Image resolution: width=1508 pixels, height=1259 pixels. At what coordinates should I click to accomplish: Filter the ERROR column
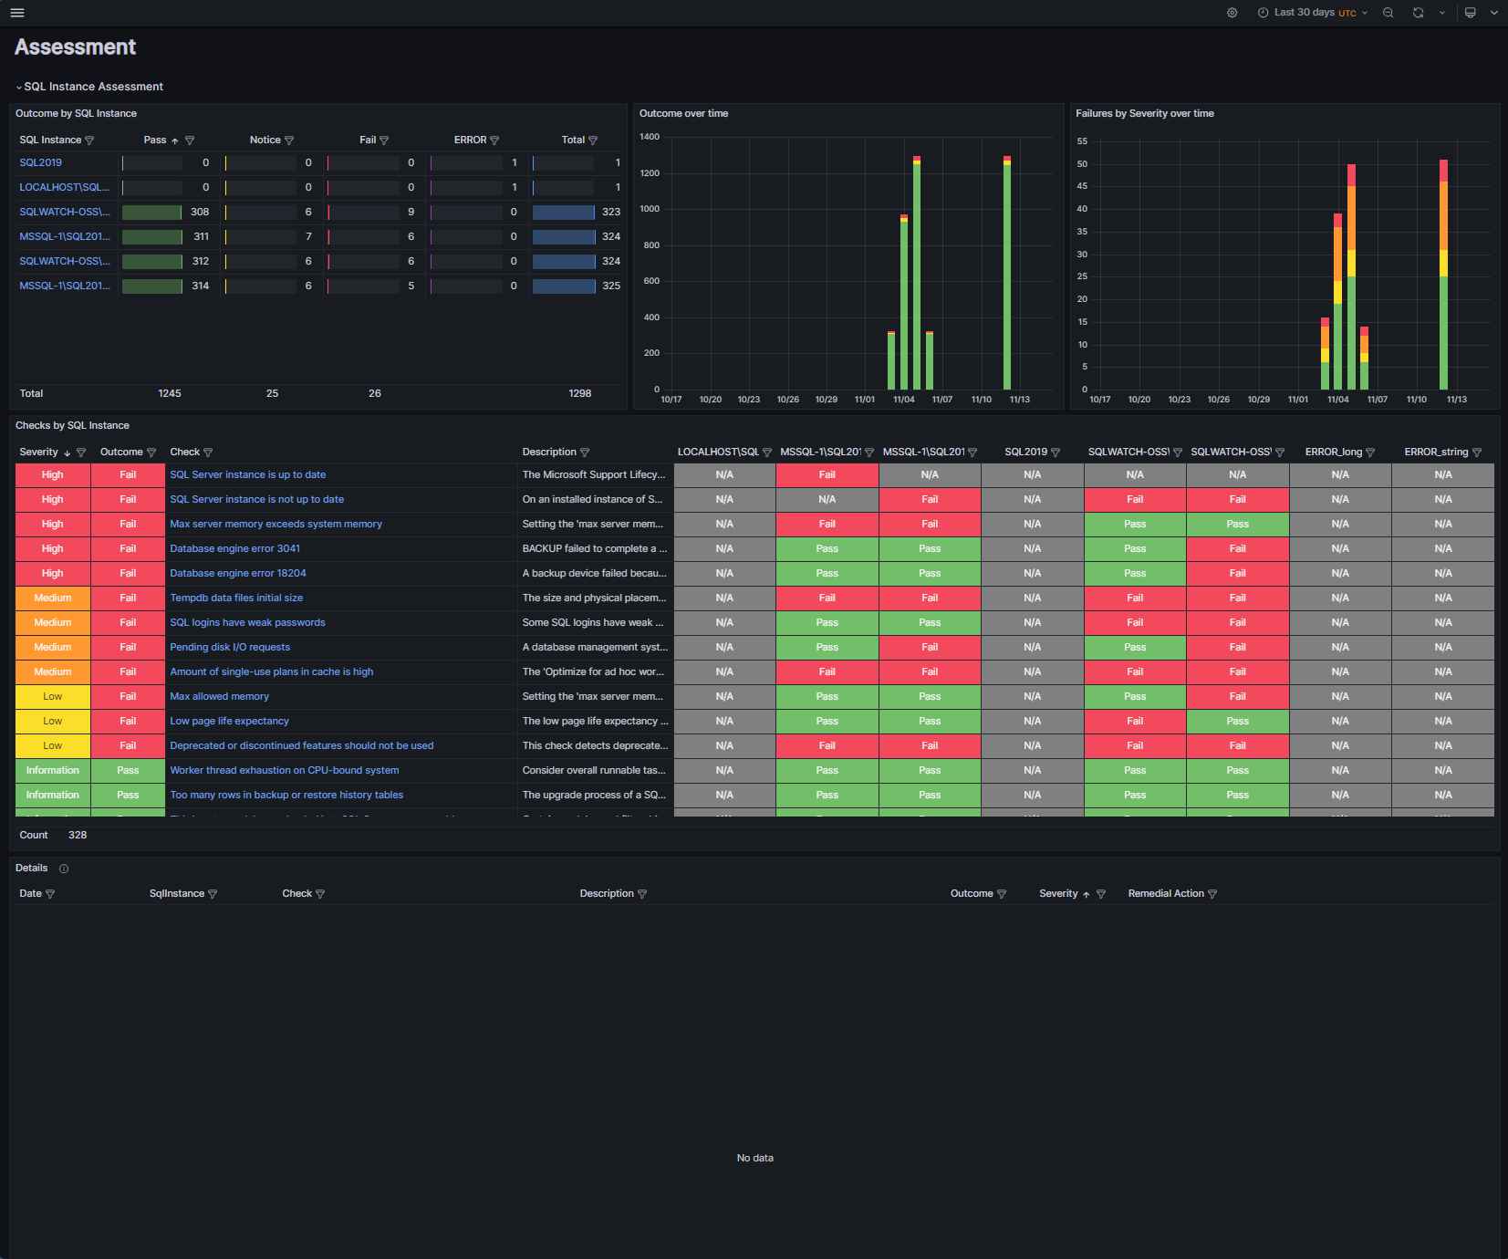click(494, 140)
